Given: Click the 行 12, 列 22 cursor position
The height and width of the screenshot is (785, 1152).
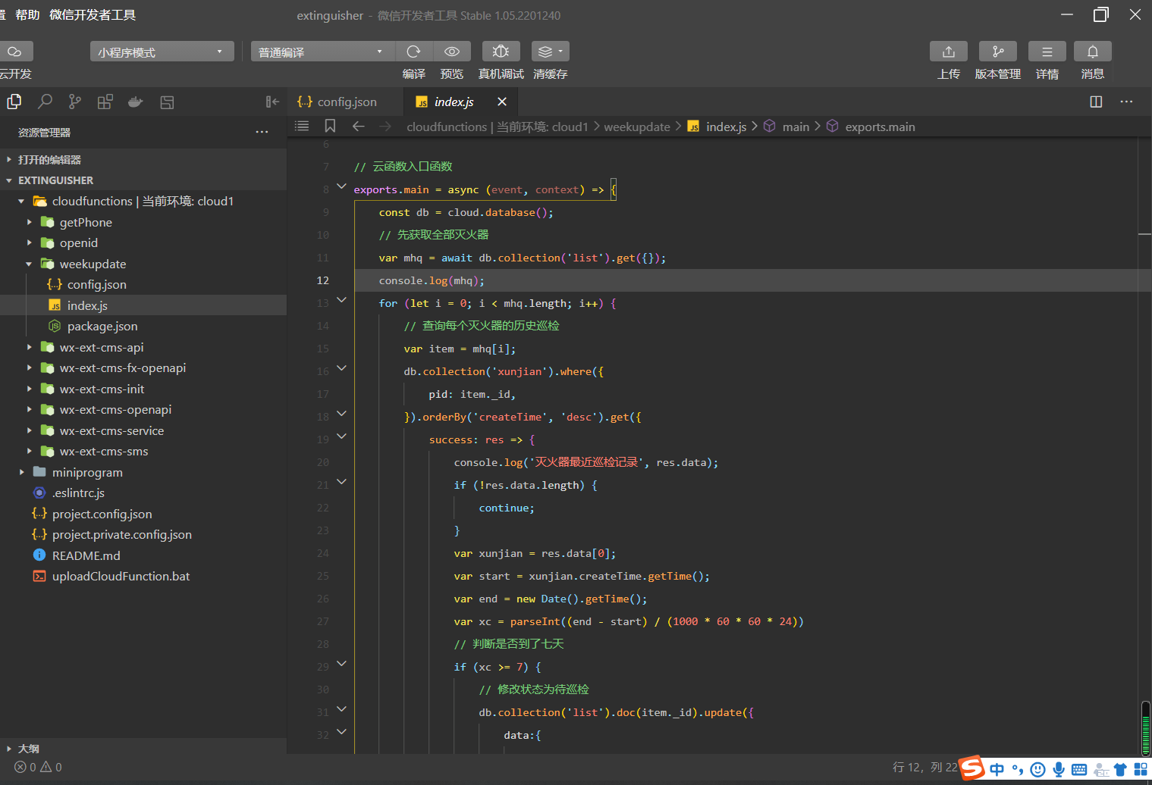Looking at the screenshot, I should [925, 767].
